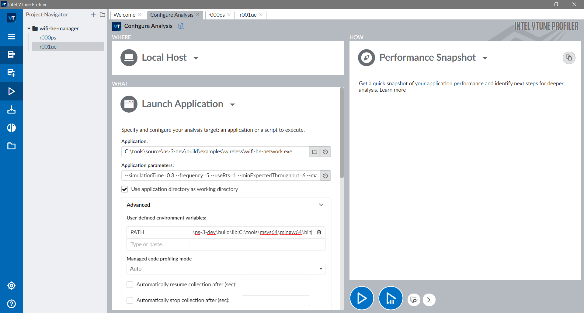
Task: Open the settings gear in the sidebar
Action: click(11, 285)
